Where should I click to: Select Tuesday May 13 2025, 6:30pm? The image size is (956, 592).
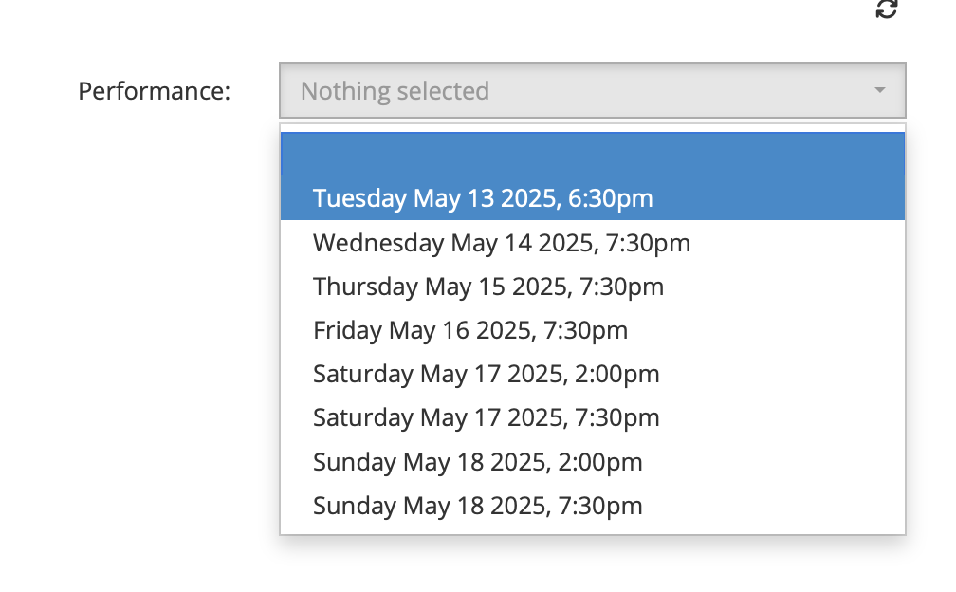click(483, 198)
